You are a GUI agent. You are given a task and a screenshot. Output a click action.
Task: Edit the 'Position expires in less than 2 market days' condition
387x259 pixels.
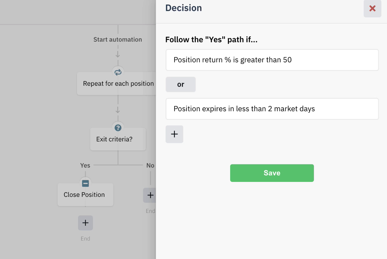coord(272,109)
